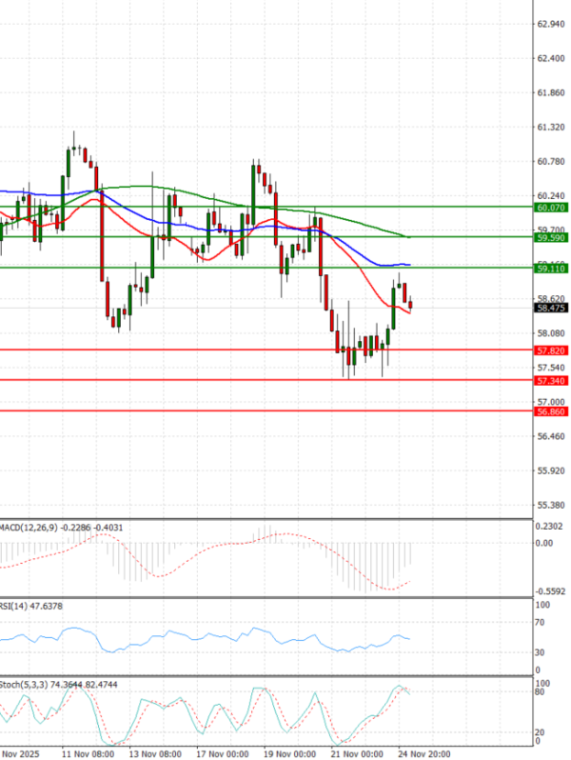The width and height of the screenshot is (571, 760).
Task: Select the 56.860 red support price label
Action: (x=551, y=411)
